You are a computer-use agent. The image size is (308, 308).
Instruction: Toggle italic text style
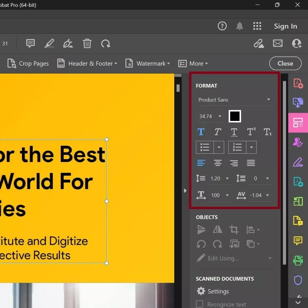click(217, 132)
